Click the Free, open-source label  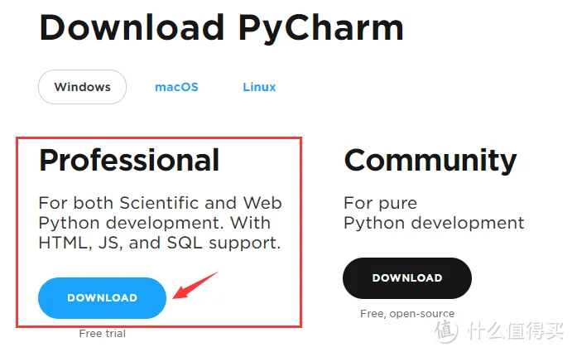click(x=407, y=314)
